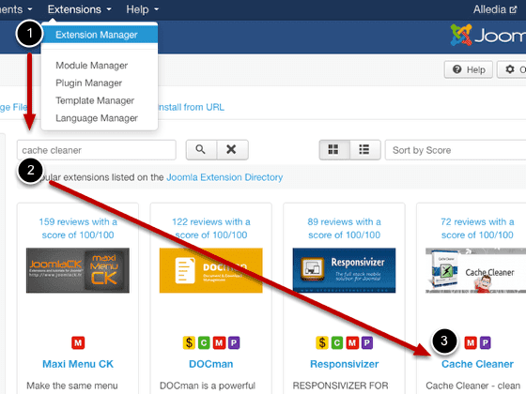Click the M module badge on Responsivizer
The height and width of the screenshot is (394, 526).
point(352,342)
